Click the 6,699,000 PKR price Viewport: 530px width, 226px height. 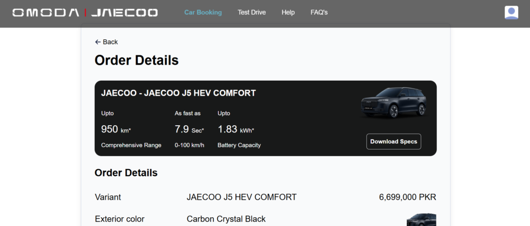coord(407,197)
